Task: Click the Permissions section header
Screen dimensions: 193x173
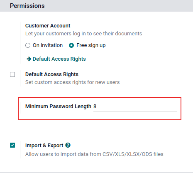Action: point(27,6)
